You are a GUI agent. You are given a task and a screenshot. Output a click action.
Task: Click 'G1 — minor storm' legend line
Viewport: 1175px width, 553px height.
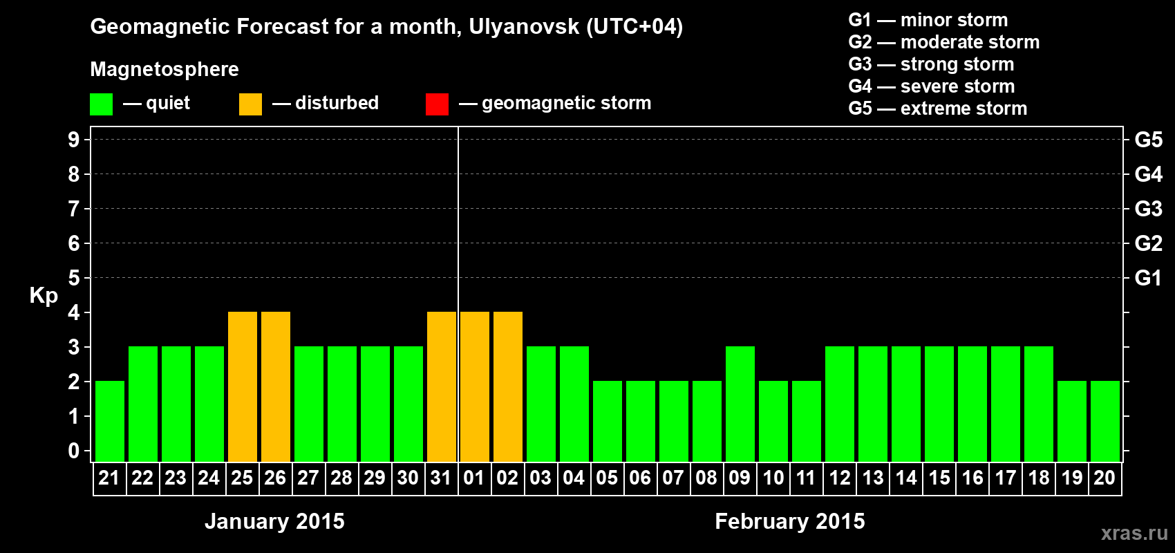coord(928,20)
